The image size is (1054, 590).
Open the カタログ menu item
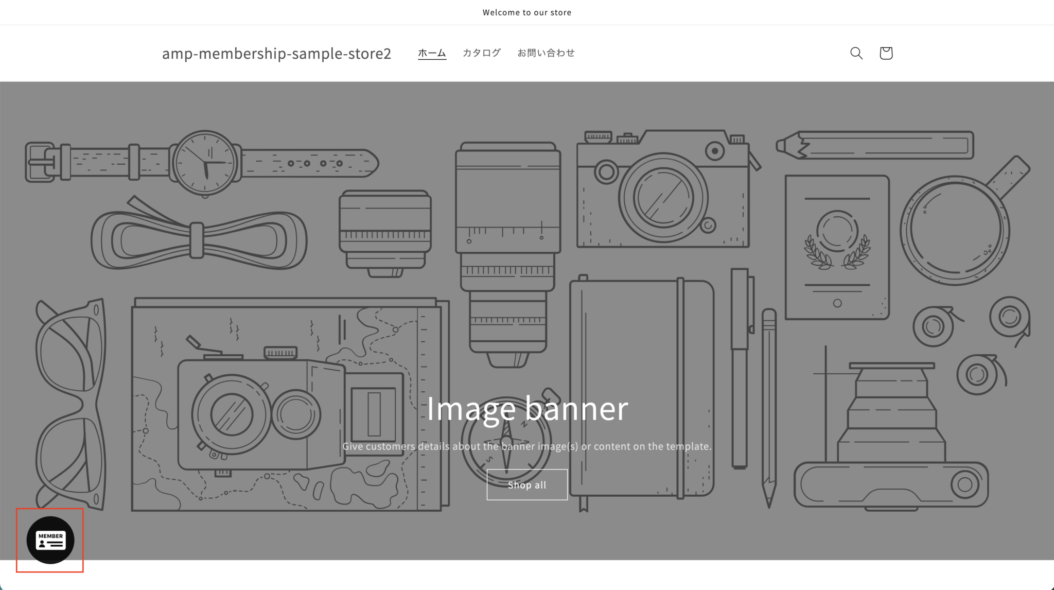tap(481, 53)
